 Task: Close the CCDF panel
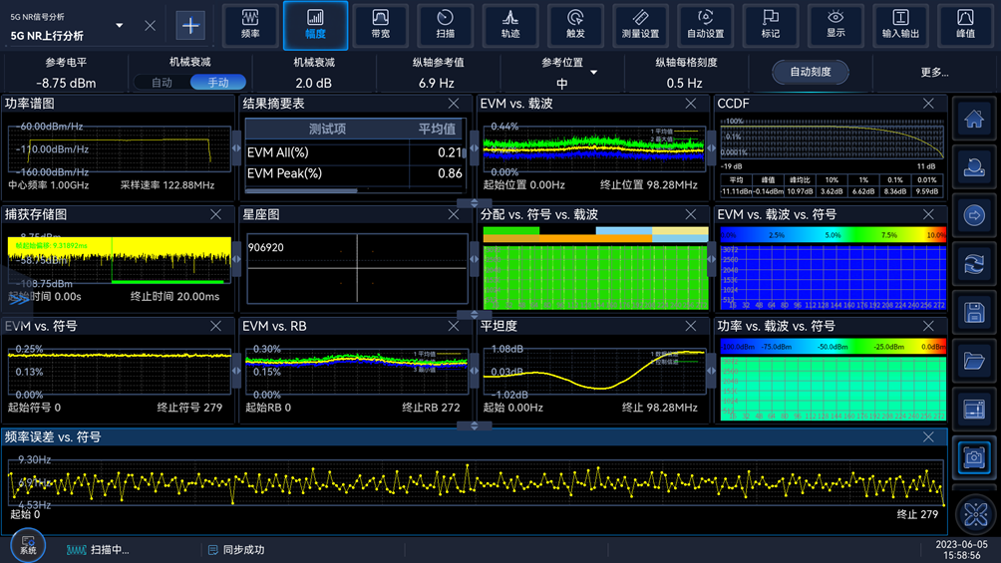coord(928,104)
